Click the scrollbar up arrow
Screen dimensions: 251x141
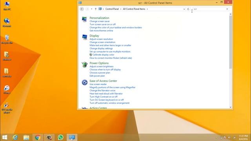231,14
